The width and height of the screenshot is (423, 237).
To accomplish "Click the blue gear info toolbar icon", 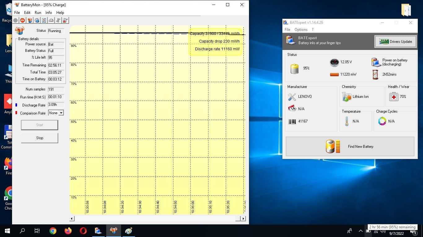I will tap(37, 20).
